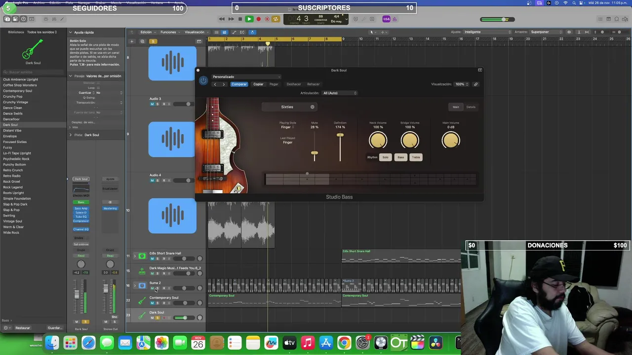Go to previous preset arrow in plugin
The width and height of the screenshot is (632, 355).
215,84
